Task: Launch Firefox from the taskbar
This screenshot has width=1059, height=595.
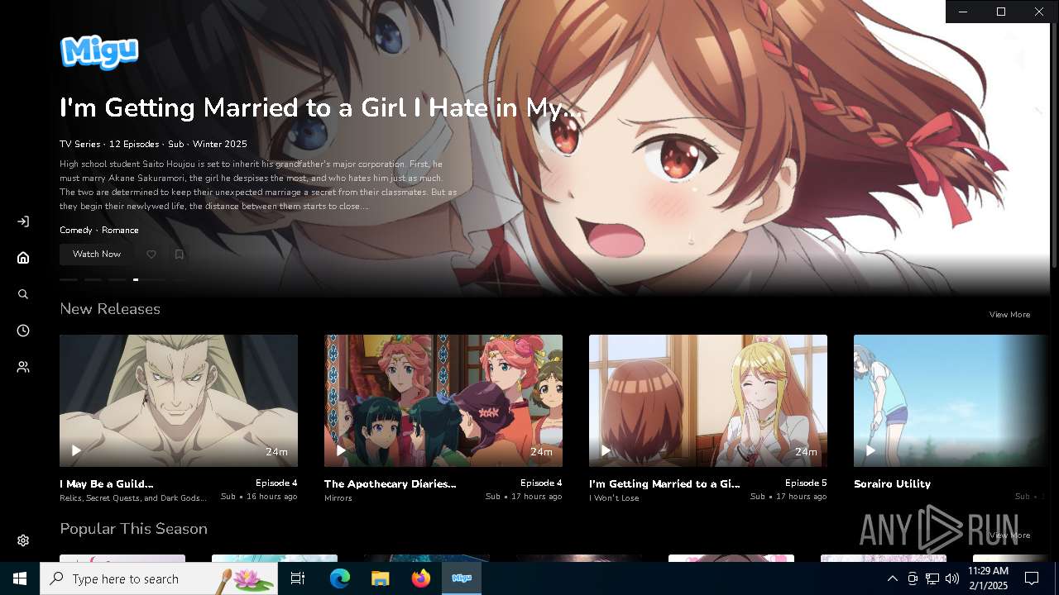Action: [421, 578]
